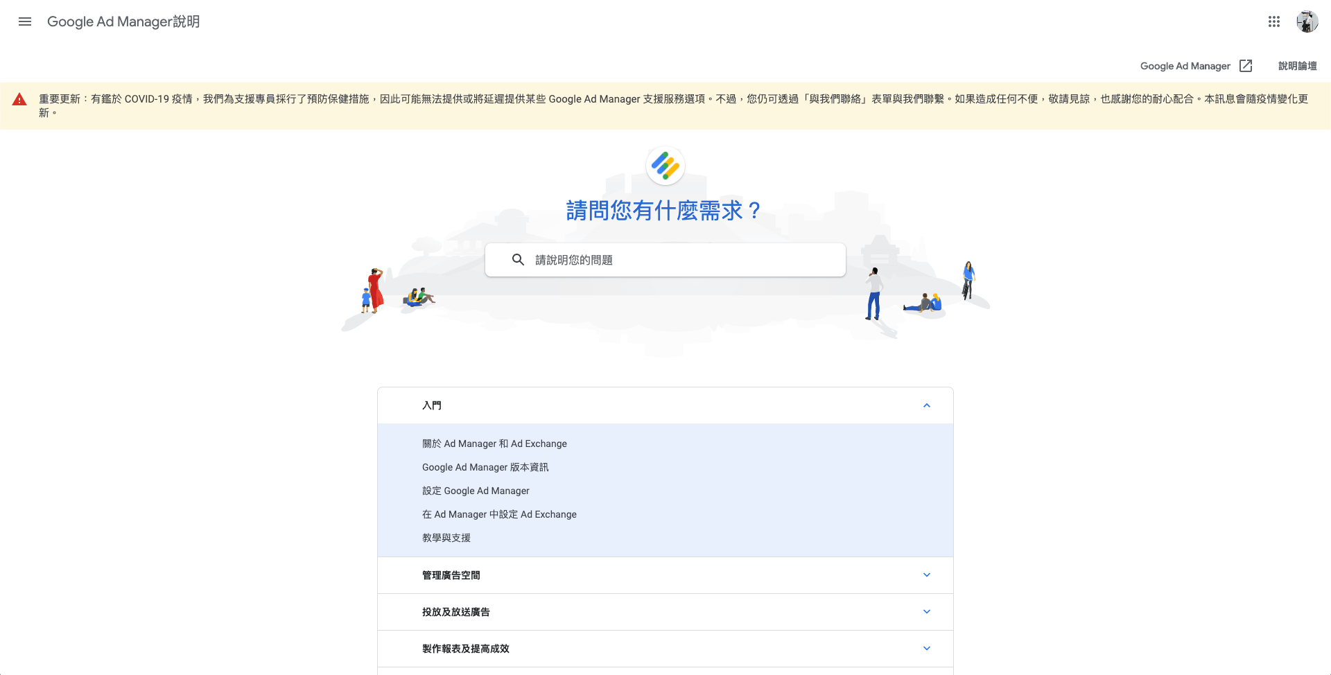Expand the 製作報表及提高成效 section
Image resolution: width=1331 pixels, height=675 pixels.
click(665, 649)
